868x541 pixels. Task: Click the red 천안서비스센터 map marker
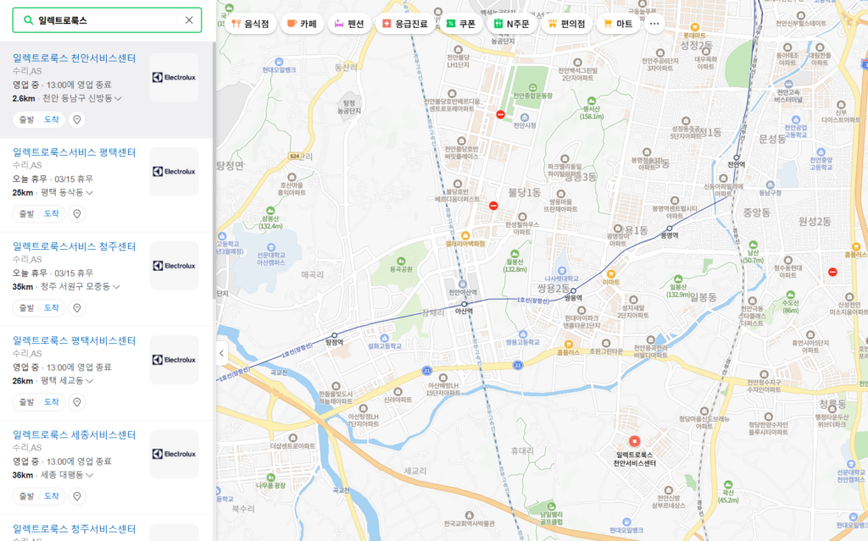[x=634, y=441]
